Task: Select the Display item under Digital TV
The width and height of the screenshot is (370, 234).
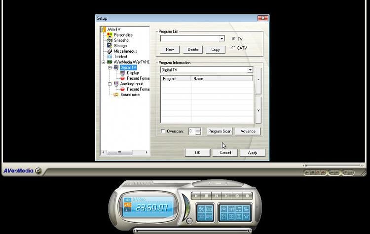Action: pyautogui.click(x=133, y=73)
